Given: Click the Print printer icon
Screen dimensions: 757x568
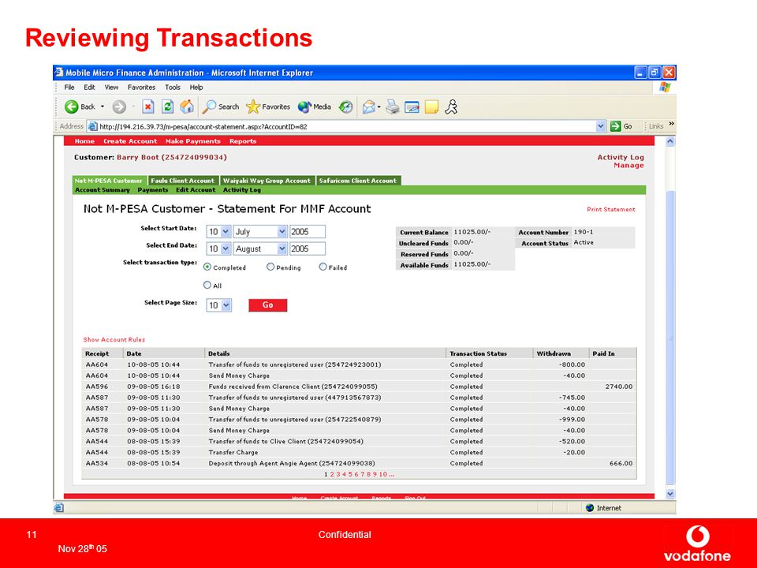Looking at the screenshot, I should pos(393,106).
